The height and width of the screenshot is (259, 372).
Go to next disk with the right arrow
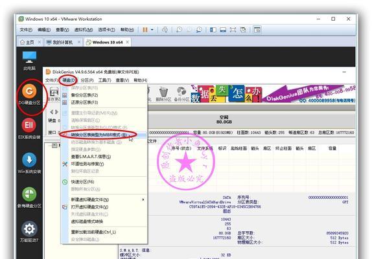pos(56,111)
